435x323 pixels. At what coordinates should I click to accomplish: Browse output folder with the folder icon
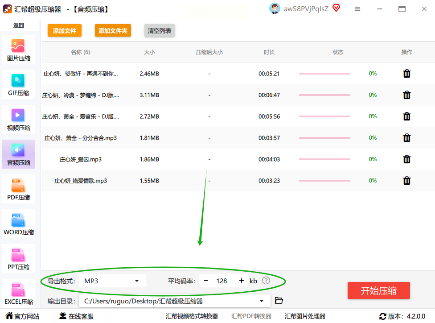click(279, 301)
